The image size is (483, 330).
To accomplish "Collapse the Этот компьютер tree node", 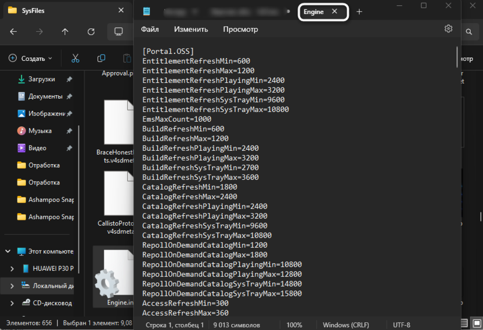I will point(8,252).
